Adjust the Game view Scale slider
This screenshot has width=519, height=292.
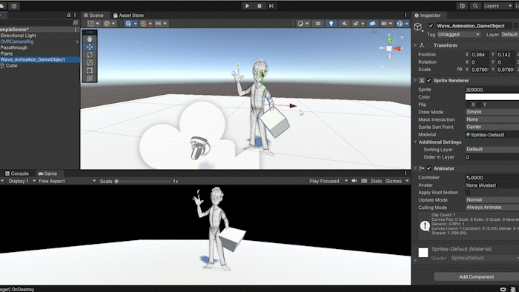pyautogui.click(x=142, y=182)
